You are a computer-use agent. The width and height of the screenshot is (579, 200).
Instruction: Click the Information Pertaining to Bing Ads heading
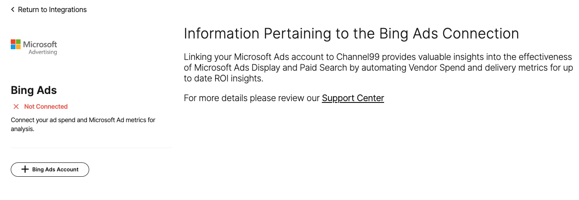(351, 34)
